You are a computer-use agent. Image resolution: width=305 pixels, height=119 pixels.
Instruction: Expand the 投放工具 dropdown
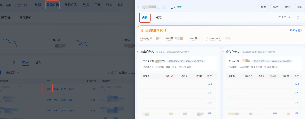coord(12,73)
